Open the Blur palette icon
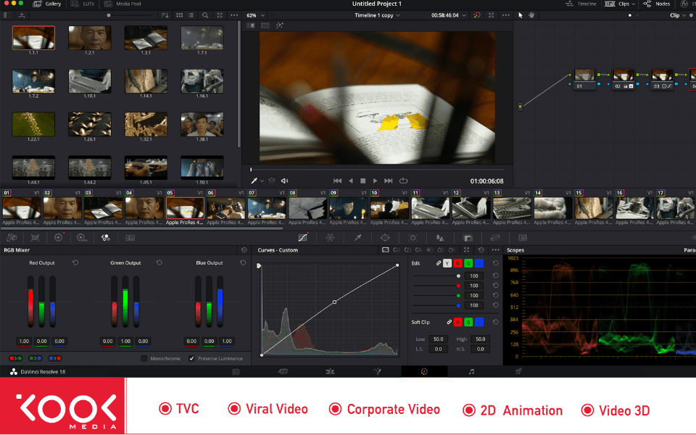The width and height of the screenshot is (696, 435). (440, 238)
